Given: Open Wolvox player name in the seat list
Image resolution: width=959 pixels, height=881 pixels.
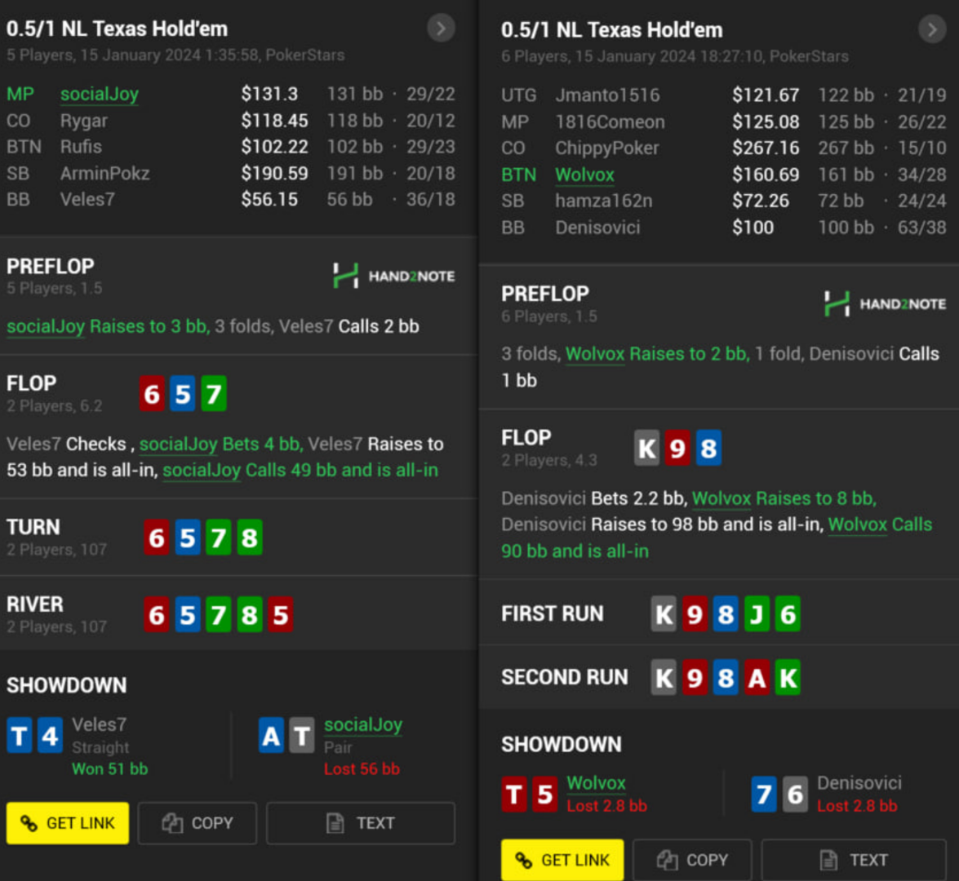Looking at the screenshot, I should tap(584, 175).
